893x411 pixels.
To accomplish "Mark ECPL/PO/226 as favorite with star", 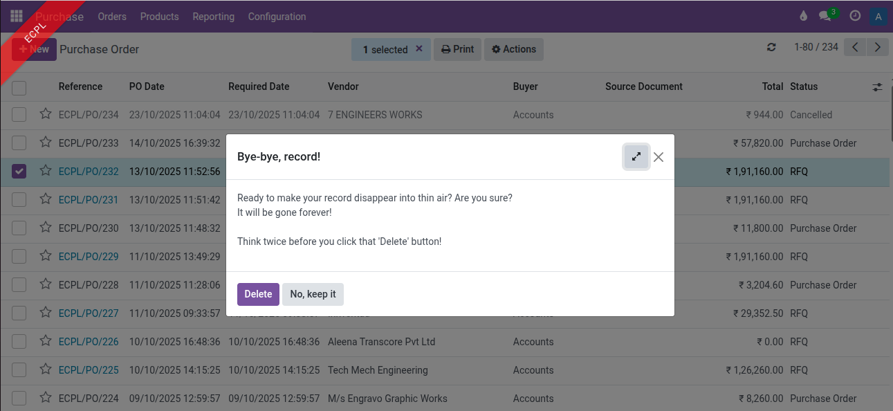I will pyautogui.click(x=46, y=341).
